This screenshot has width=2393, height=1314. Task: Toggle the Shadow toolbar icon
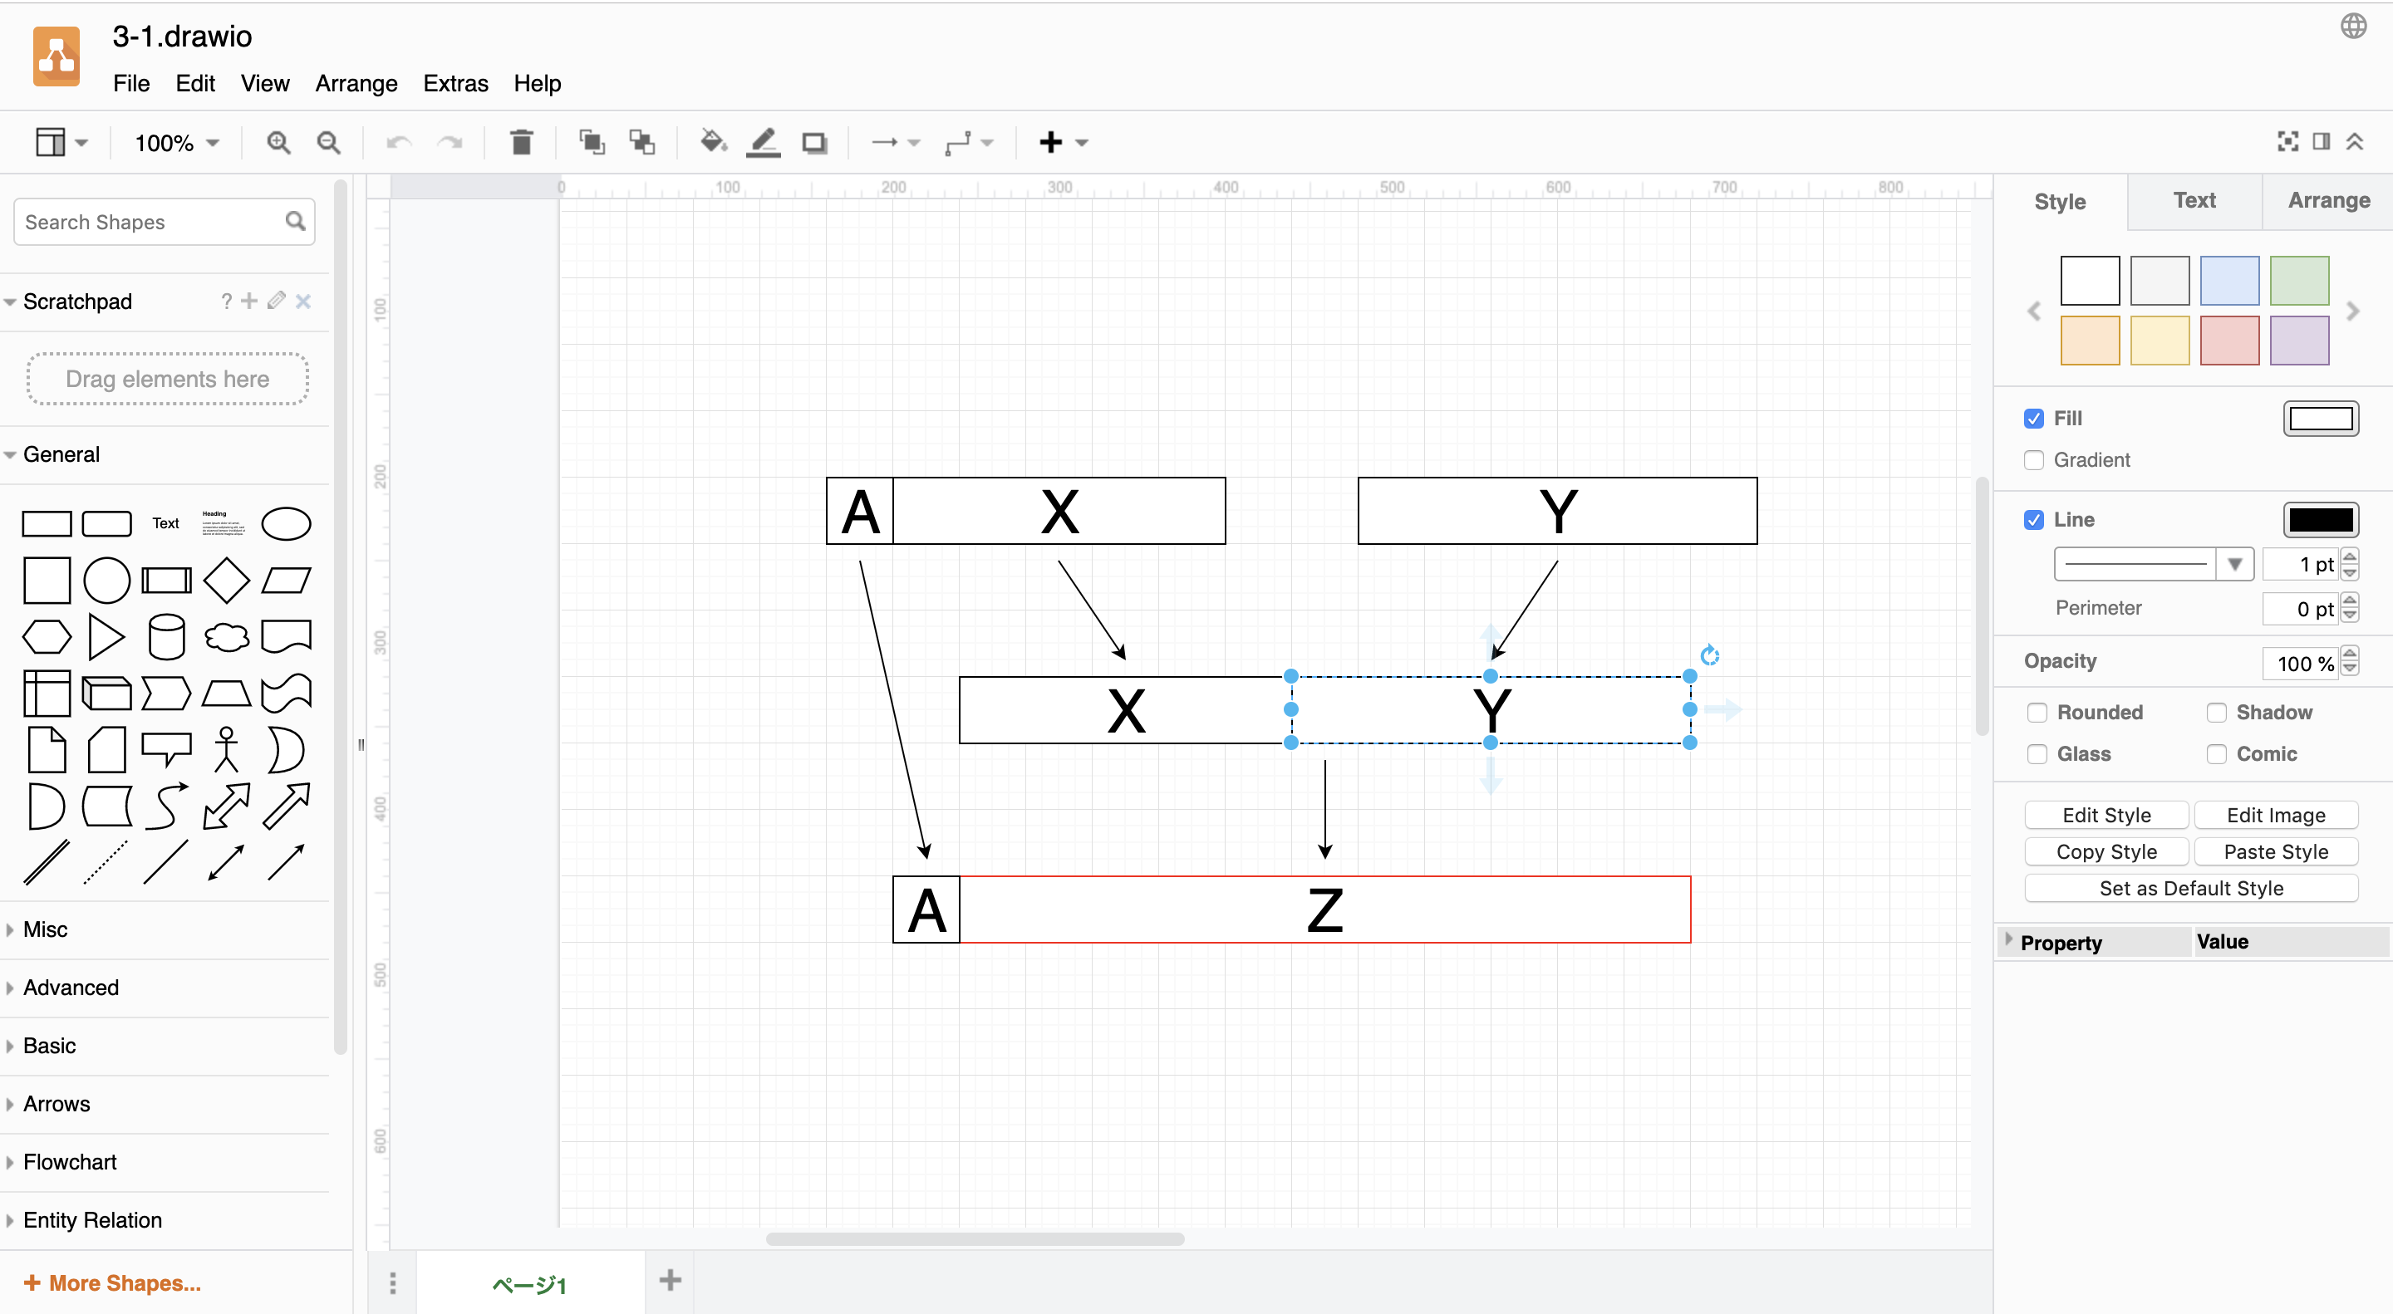coord(814,142)
